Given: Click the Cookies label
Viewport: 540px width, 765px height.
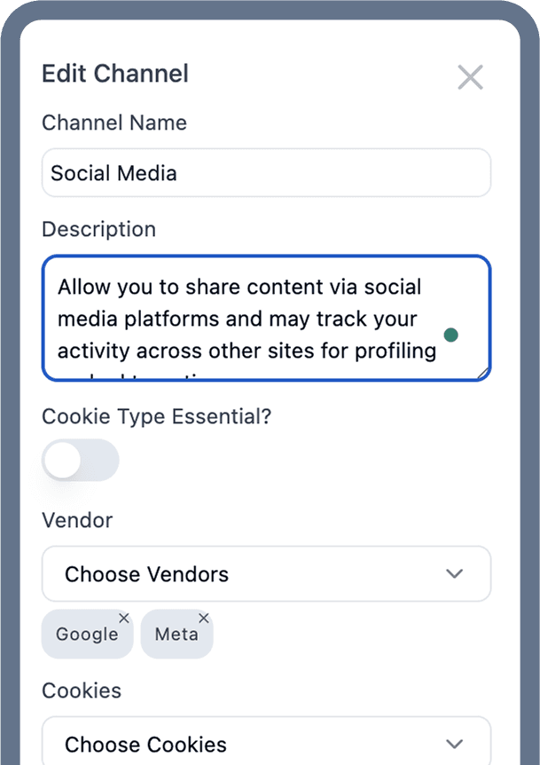Looking at the screenshot, I should click(x=82, y=690).
